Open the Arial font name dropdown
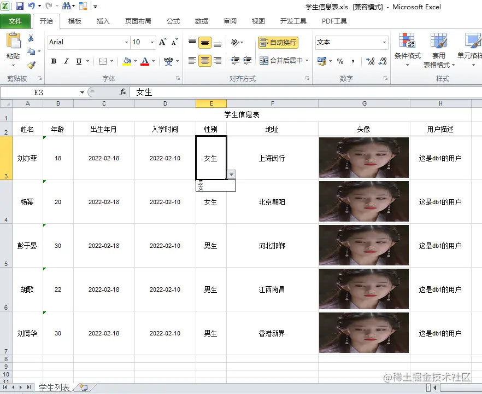 pos(126,42)
